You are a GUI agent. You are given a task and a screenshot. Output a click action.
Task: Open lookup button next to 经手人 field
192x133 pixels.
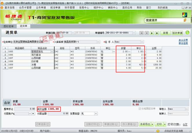tap(142, 42)
